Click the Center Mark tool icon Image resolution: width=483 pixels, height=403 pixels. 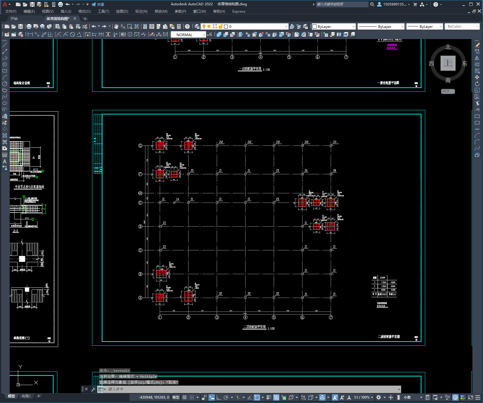[130, 34]
